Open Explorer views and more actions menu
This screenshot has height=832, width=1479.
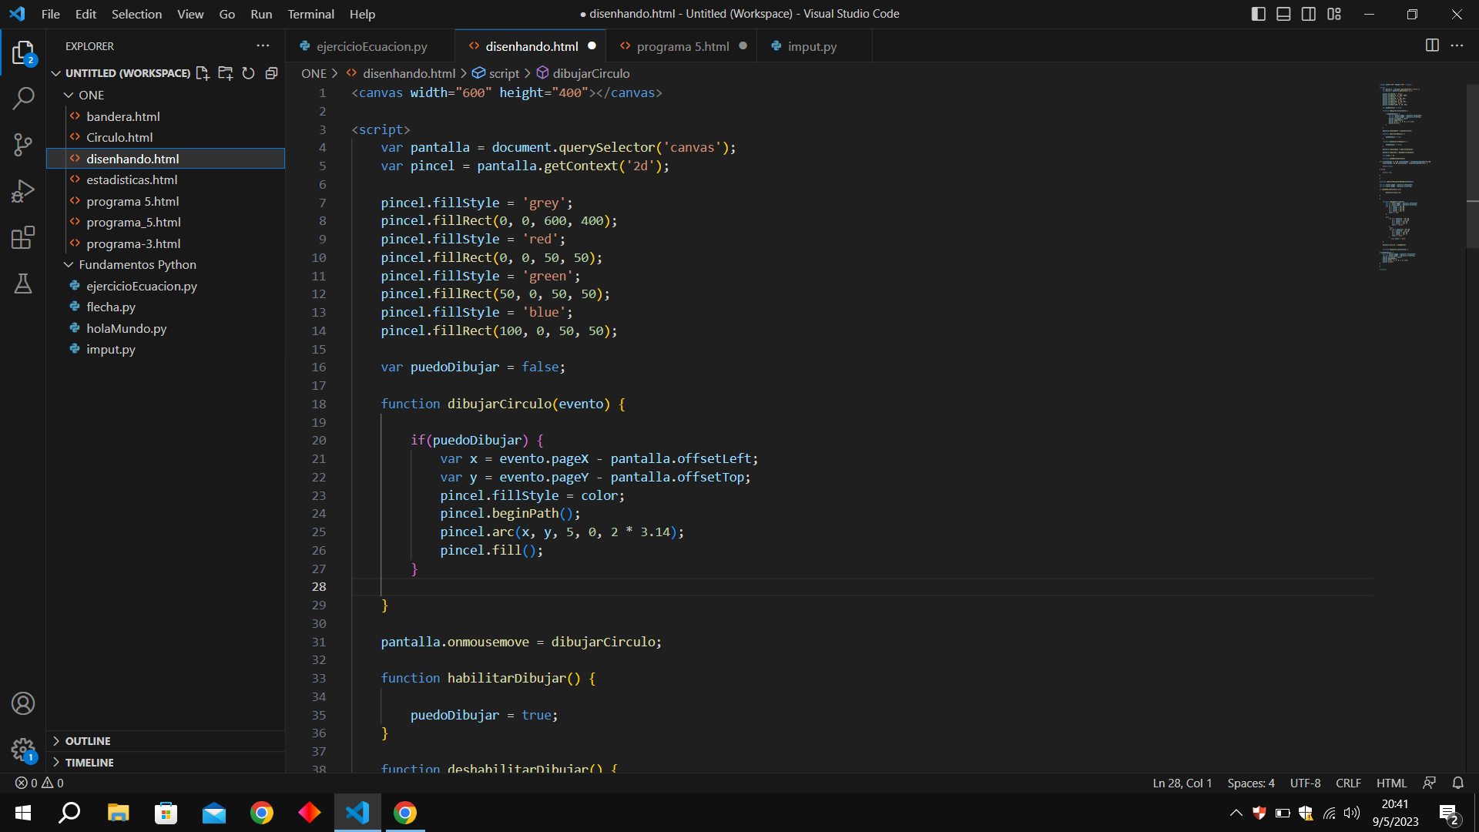click(263, 46)
